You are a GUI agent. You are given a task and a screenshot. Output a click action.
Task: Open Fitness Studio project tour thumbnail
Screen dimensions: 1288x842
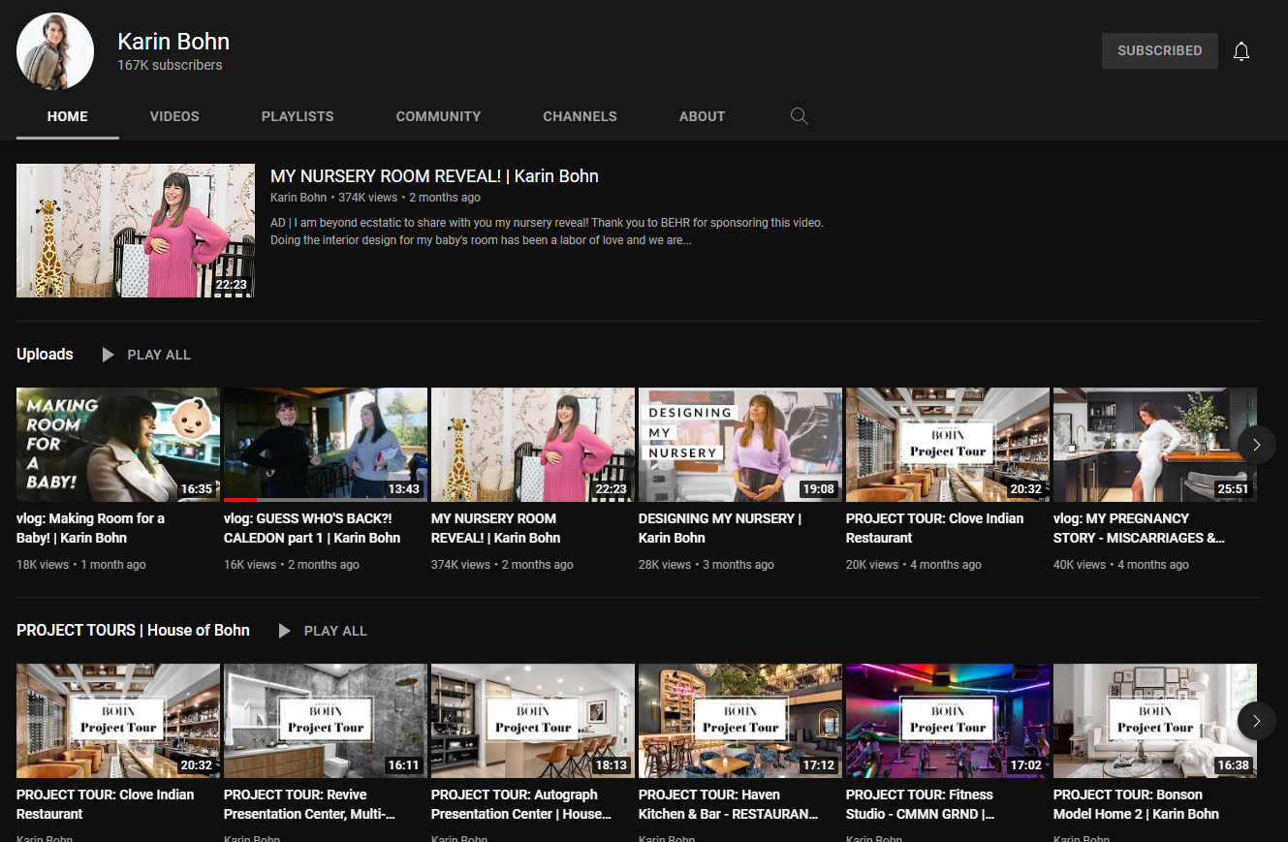947,720
